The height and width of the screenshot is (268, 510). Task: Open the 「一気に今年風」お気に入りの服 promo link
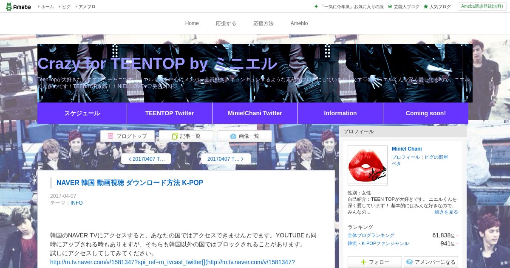(x=352, y=7)
